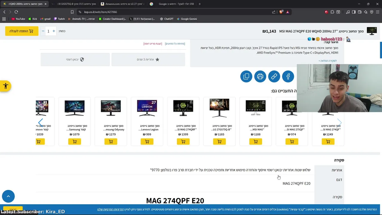This screenshot has height=215, width=382.
Task: Click the yellow הוספה לעגלה add-to-cart button
Action: (x=21, y=31)
